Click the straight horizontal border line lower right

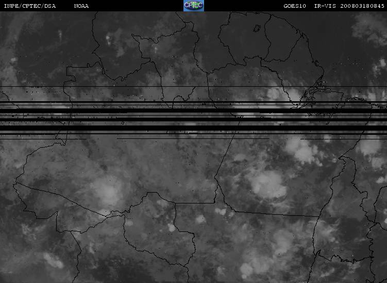pos(276,214)
